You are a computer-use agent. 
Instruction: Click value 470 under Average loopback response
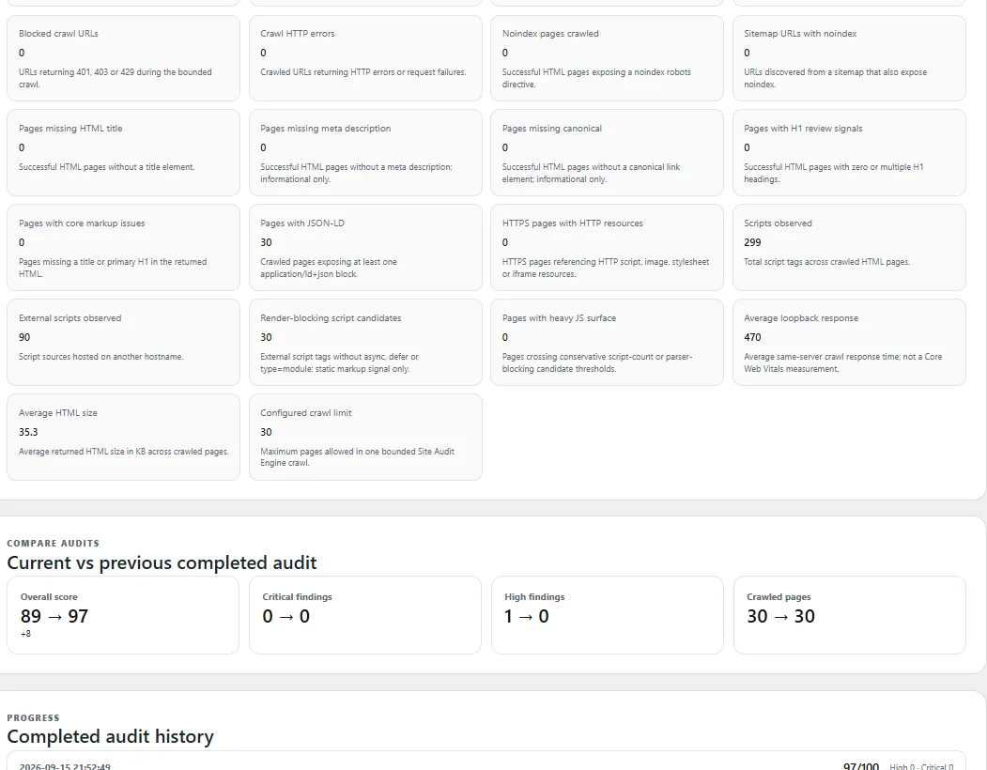(752, 337)
